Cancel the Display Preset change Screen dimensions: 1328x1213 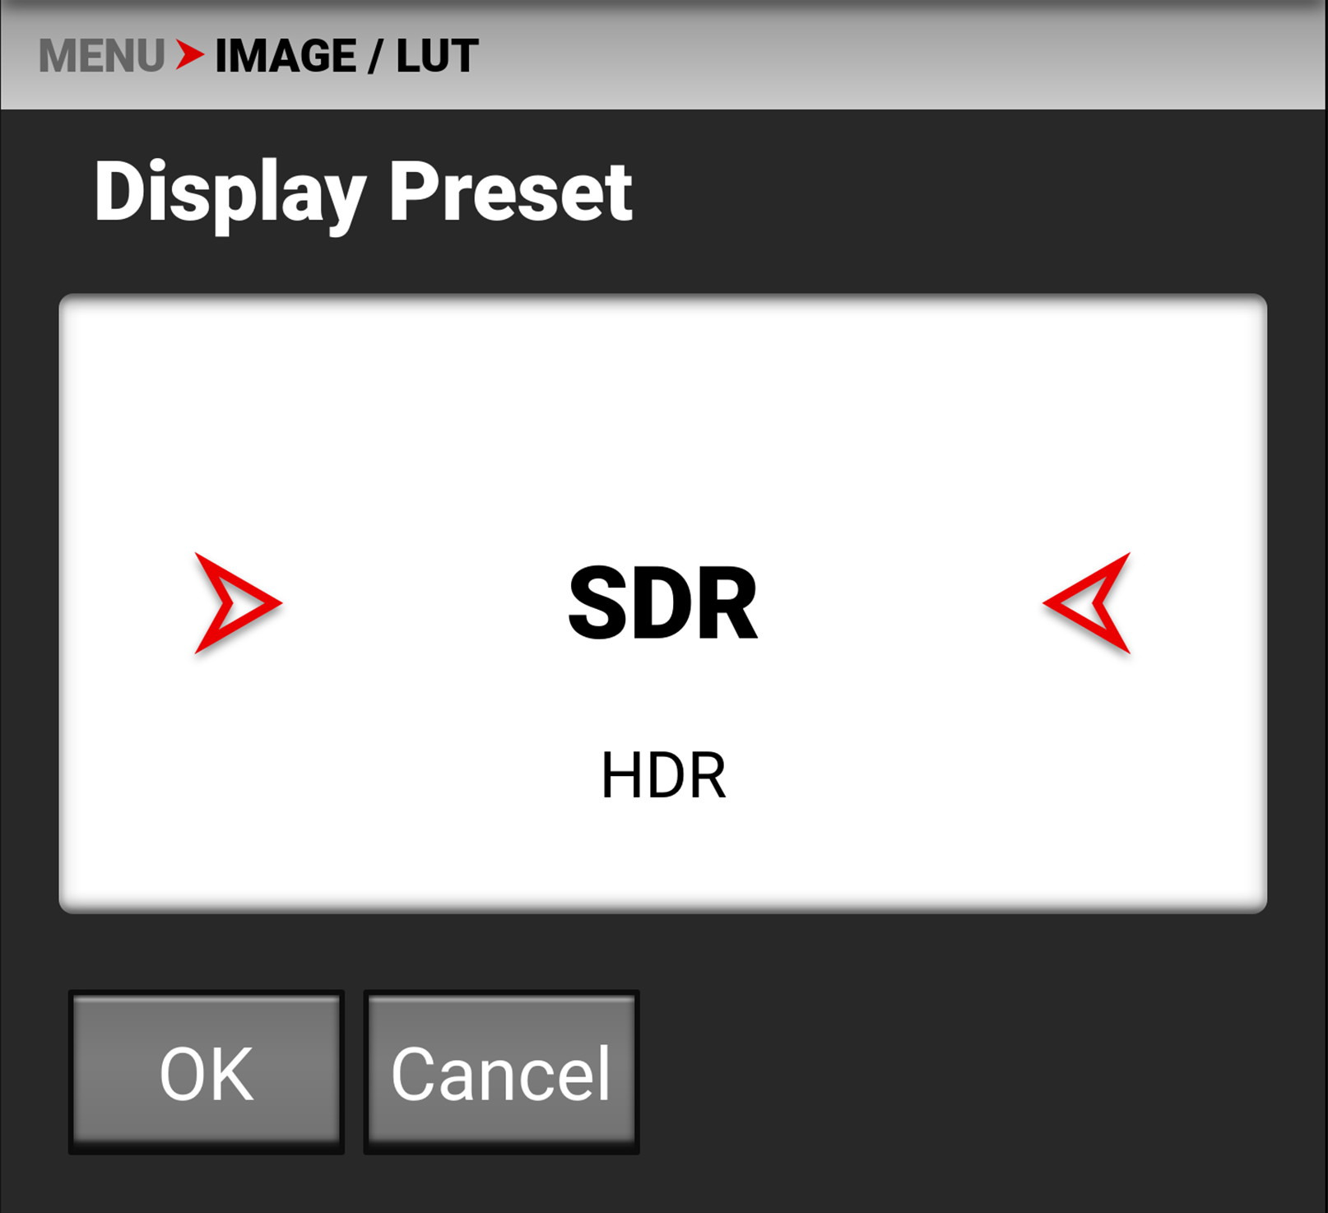(x=501, y=1071)
